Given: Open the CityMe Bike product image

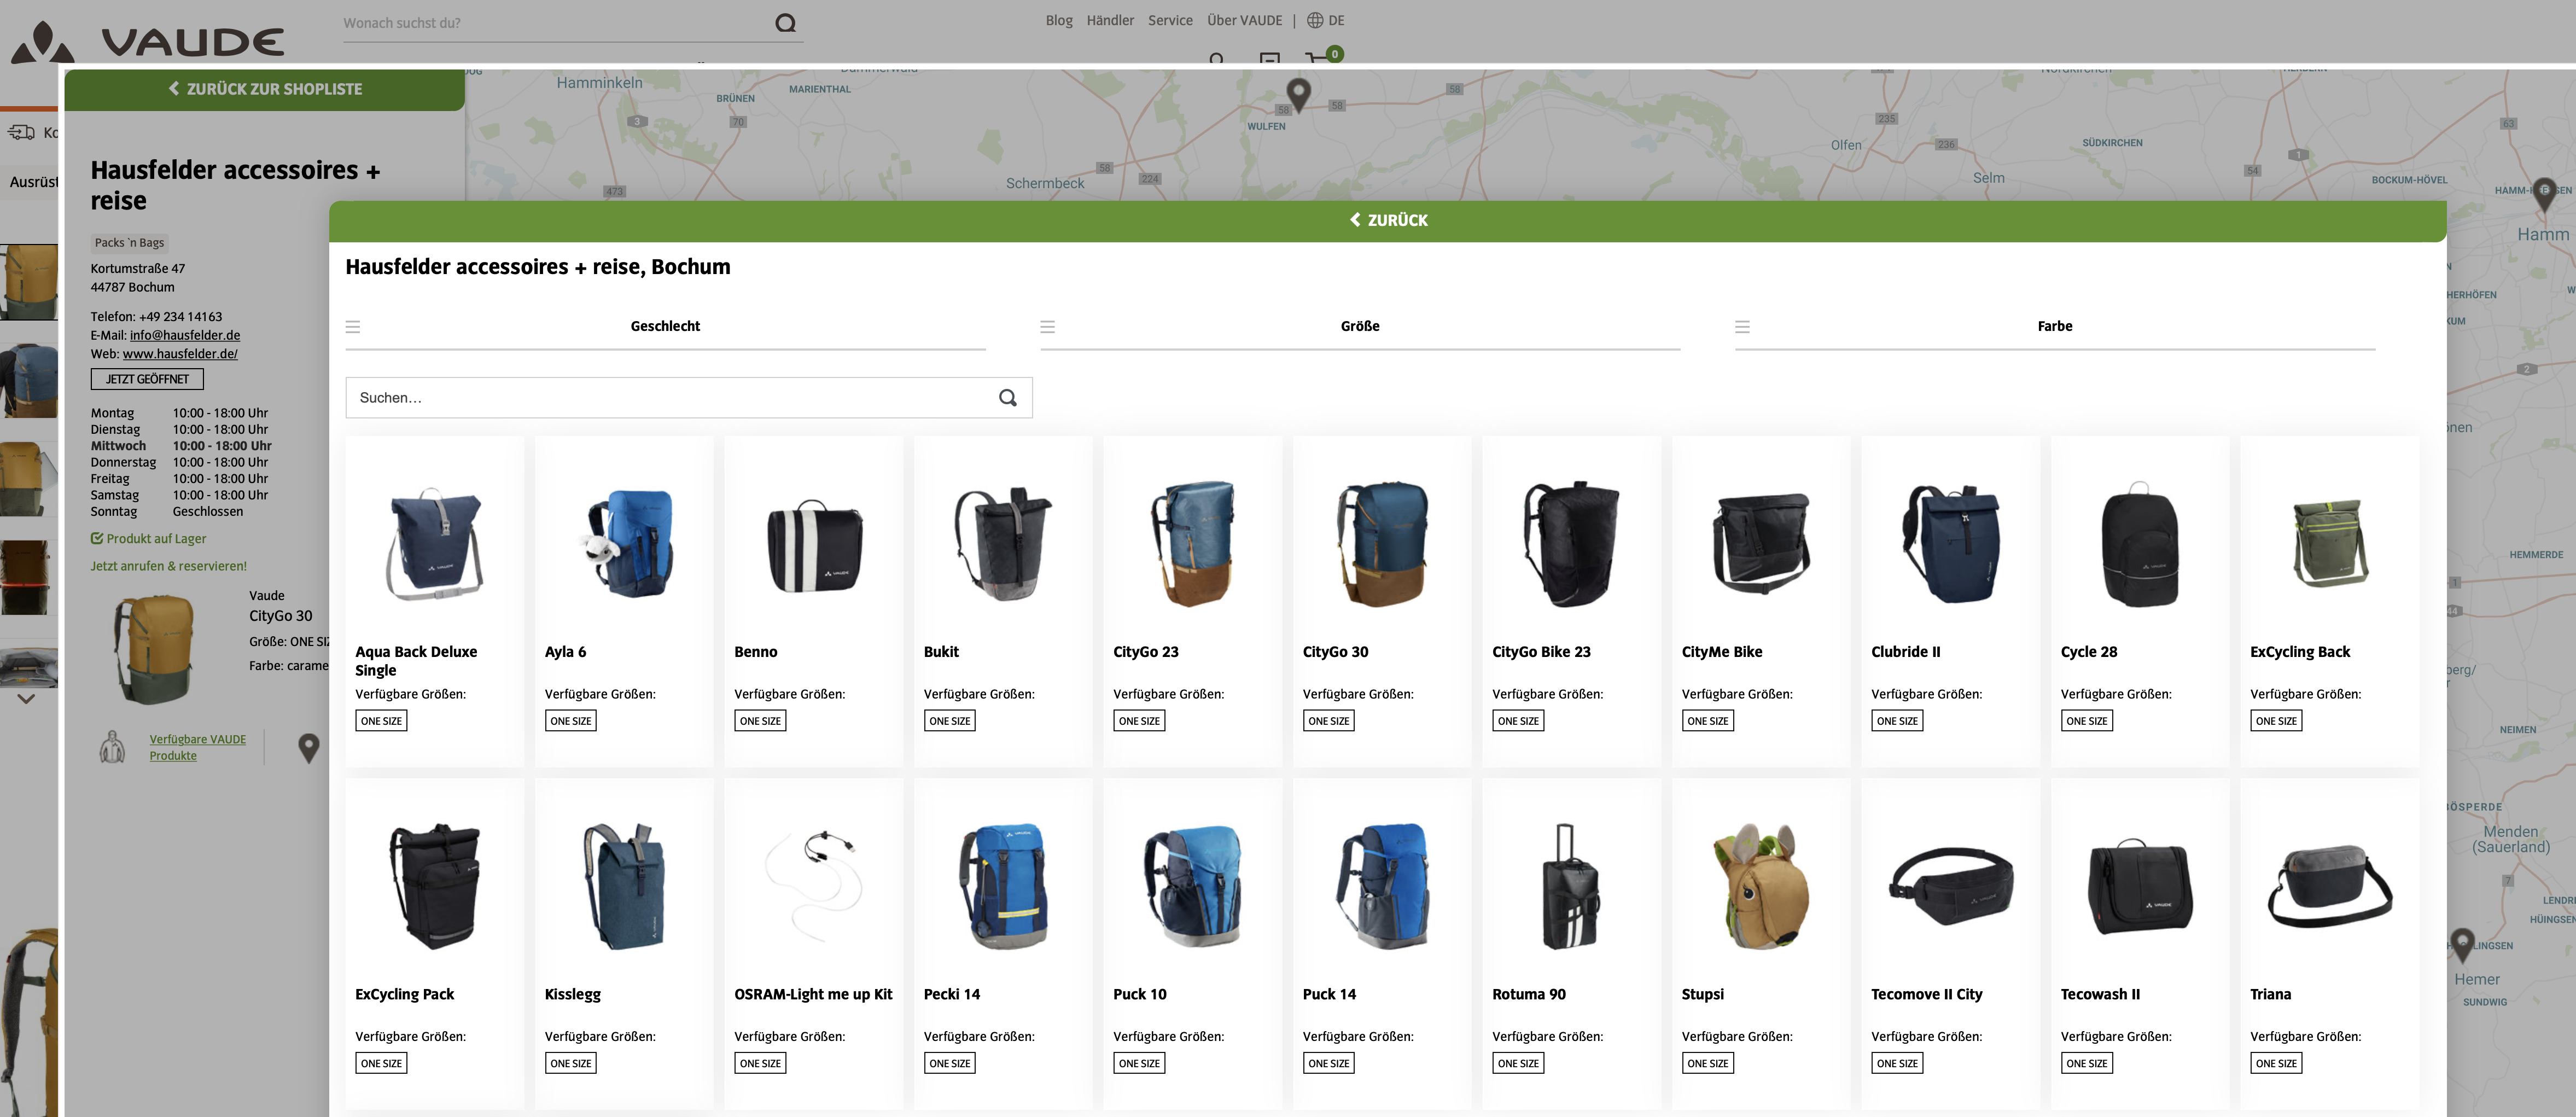Looking at the screenshot, I should 1761,543.
